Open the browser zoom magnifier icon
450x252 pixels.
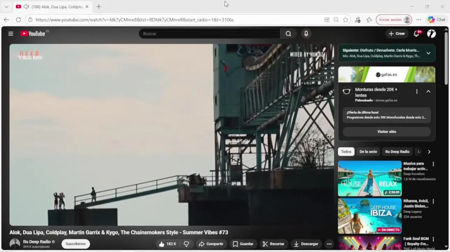[x=336, y=20]
